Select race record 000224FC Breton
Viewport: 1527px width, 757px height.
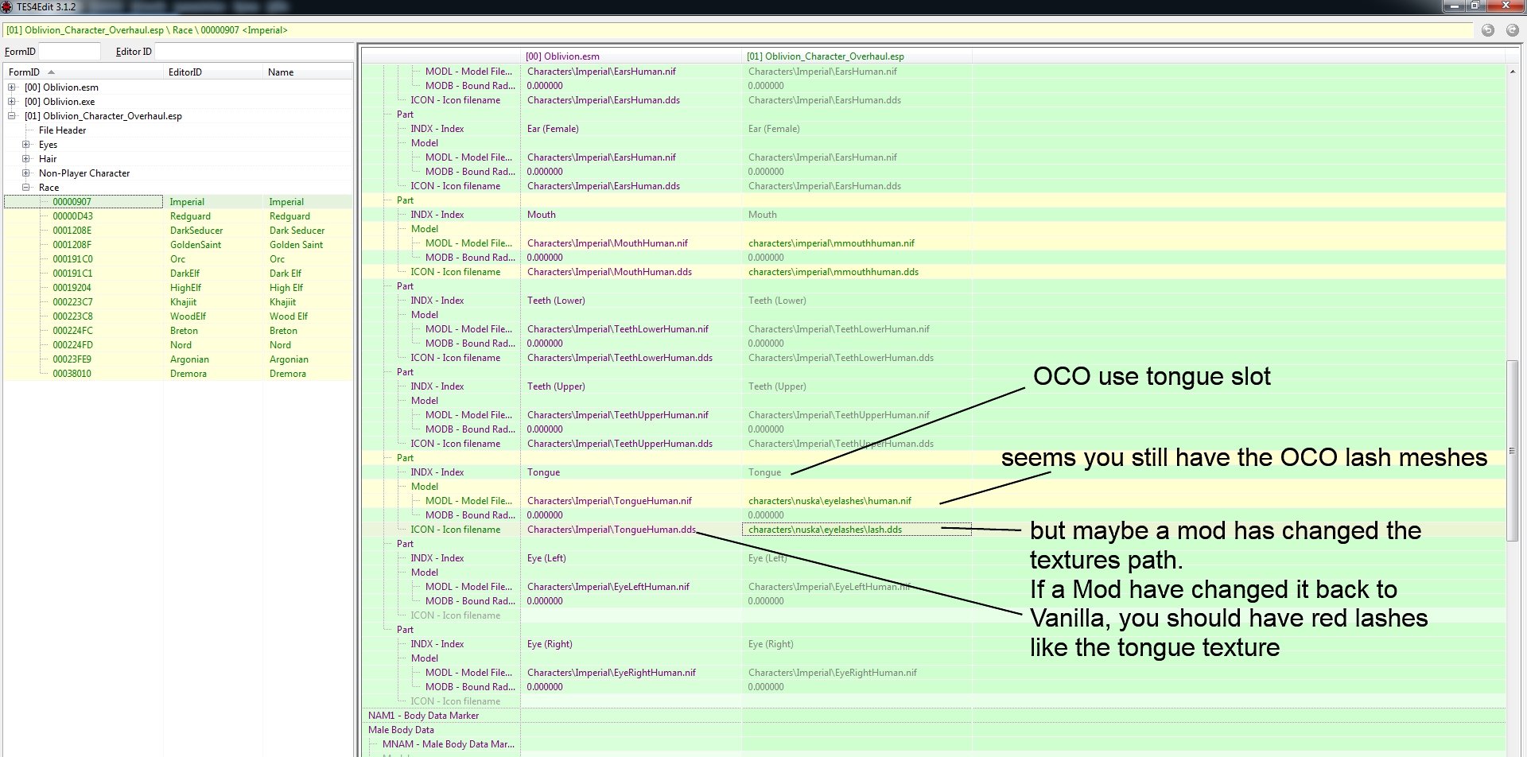[x=178, y=331]
